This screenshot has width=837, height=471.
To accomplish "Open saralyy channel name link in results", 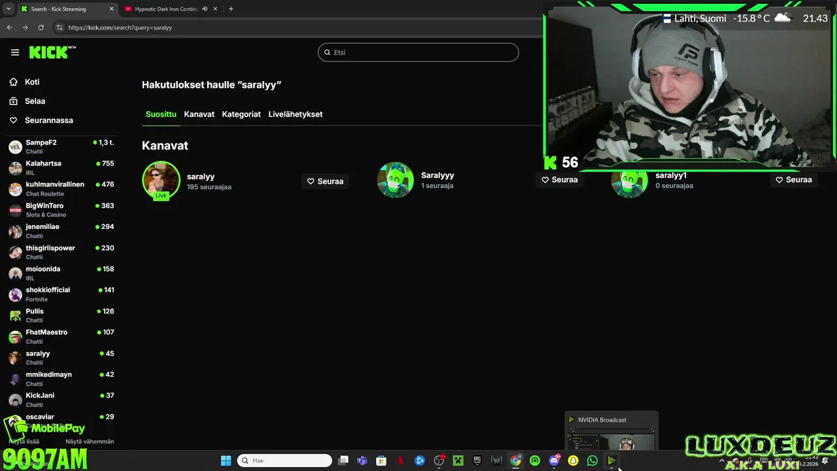I will (201, 177).
